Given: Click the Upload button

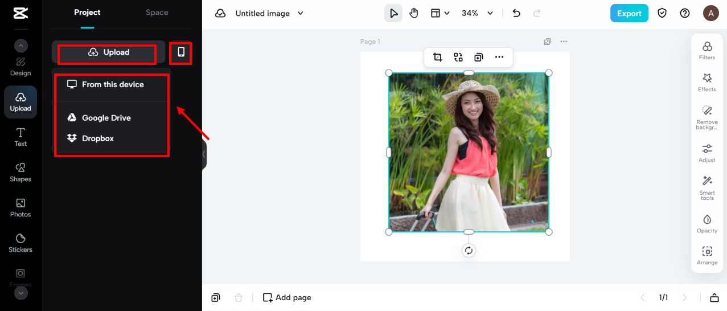Looking at the screenshot, I should (x=108, y=52).
